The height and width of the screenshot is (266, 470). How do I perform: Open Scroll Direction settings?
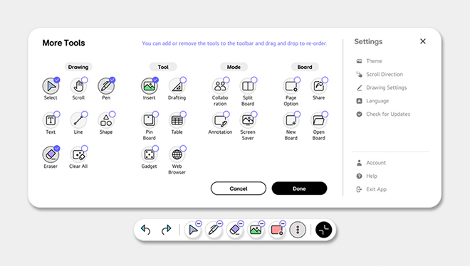point(379,74)
